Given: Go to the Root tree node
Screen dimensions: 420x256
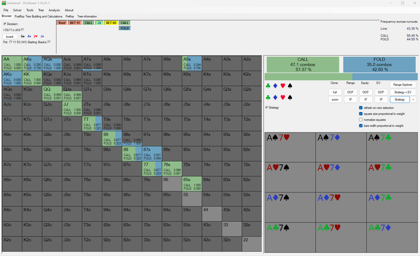Looking at the screenshot, I should (x=62, y=23).
